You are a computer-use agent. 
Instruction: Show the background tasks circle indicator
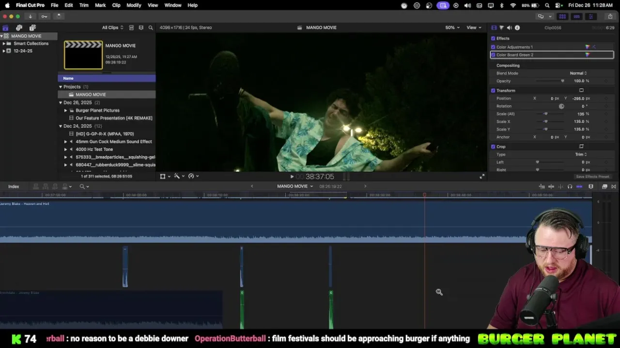point(58,16)
